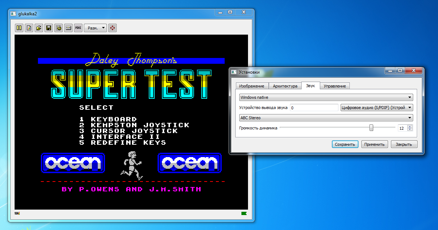Click the glukalka2 window title icon
The image size is (438, 230).
[x=13, y=13]
